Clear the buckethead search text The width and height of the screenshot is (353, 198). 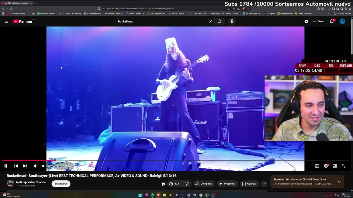tap(211, 21)
